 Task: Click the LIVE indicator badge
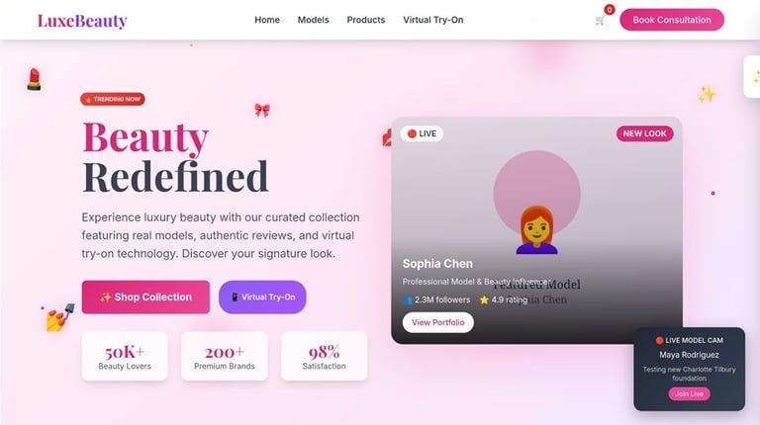point(422,133)
